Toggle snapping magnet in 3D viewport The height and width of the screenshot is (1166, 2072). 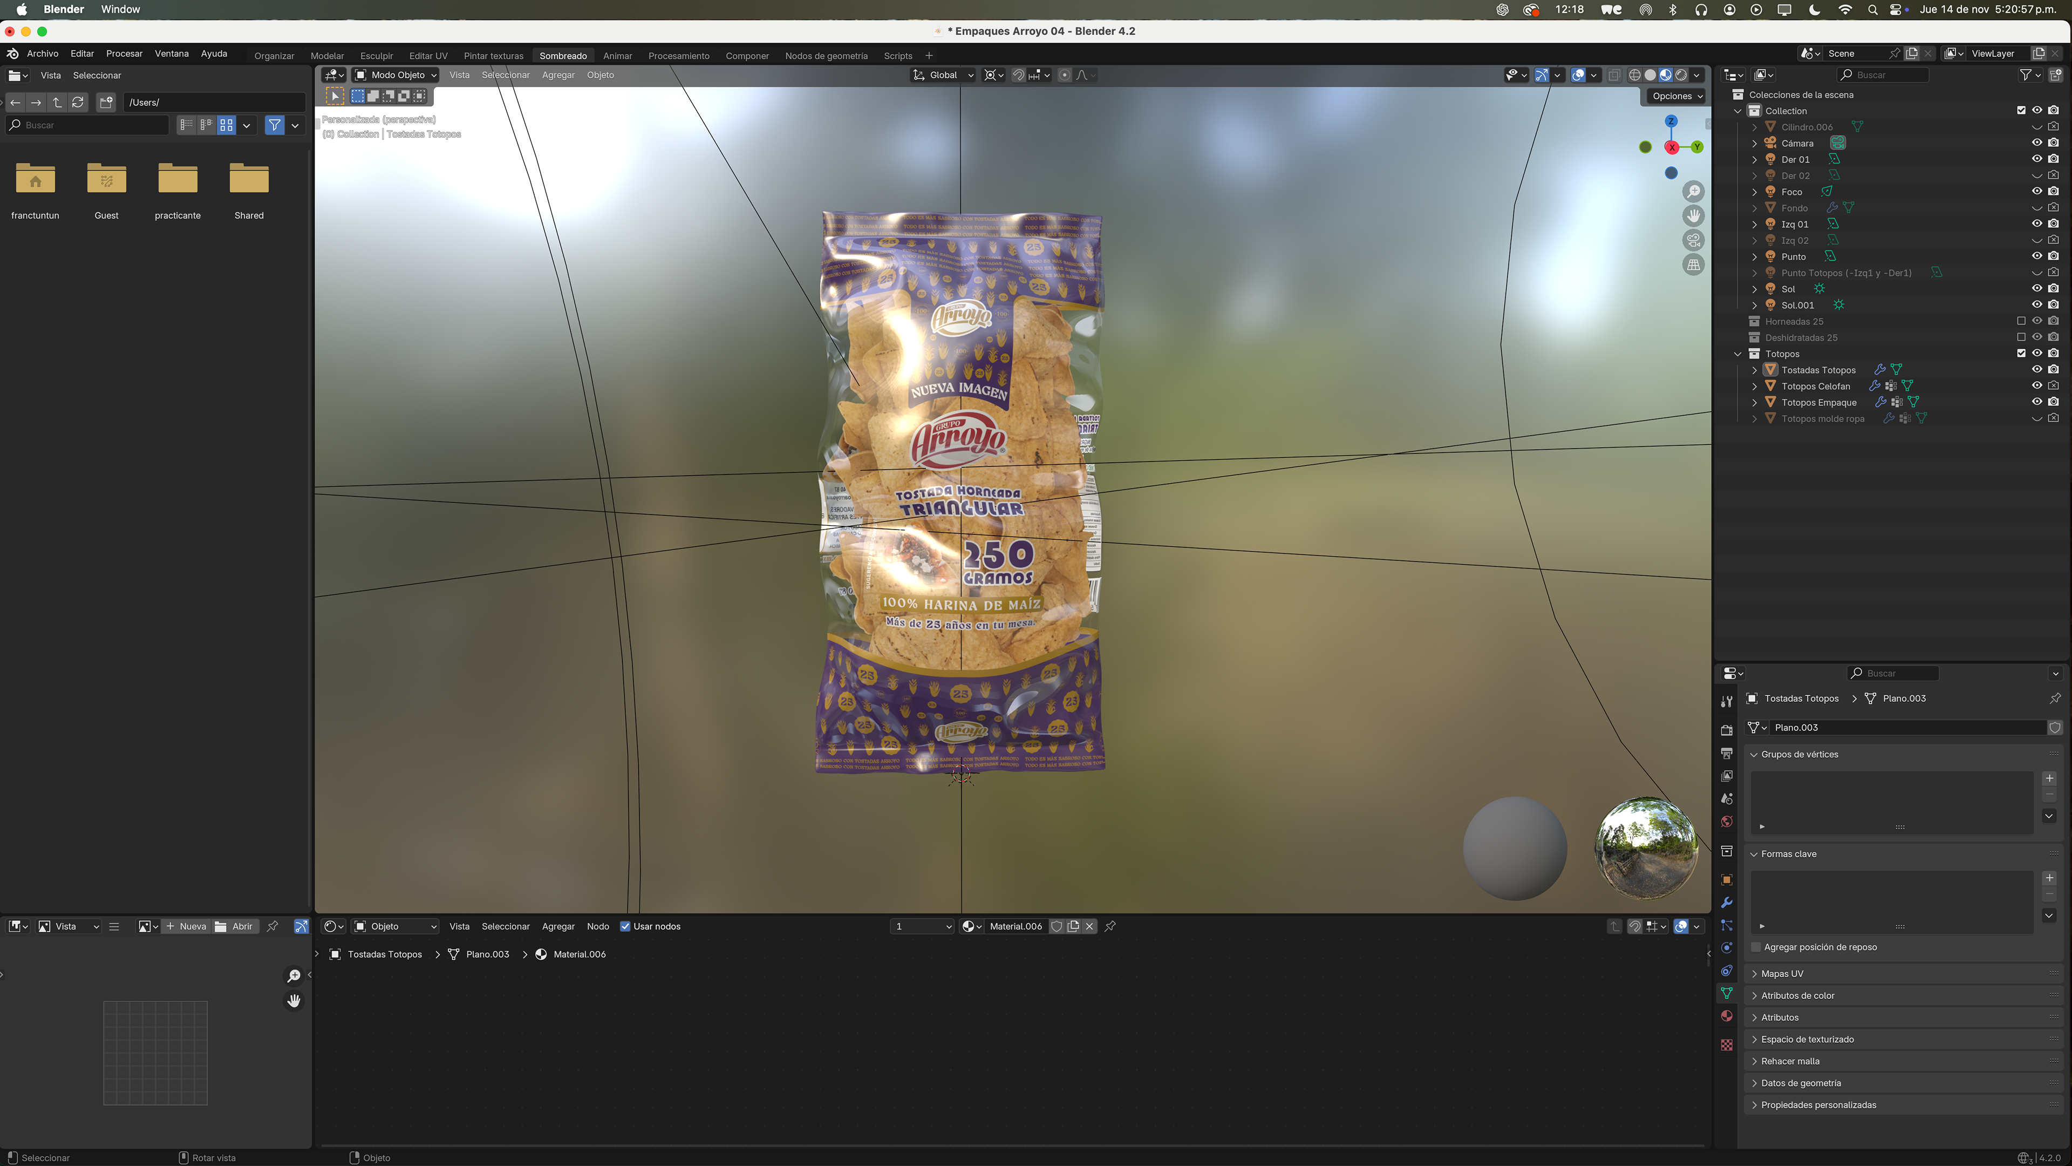pyautogui.click(x=1018, y=75)
